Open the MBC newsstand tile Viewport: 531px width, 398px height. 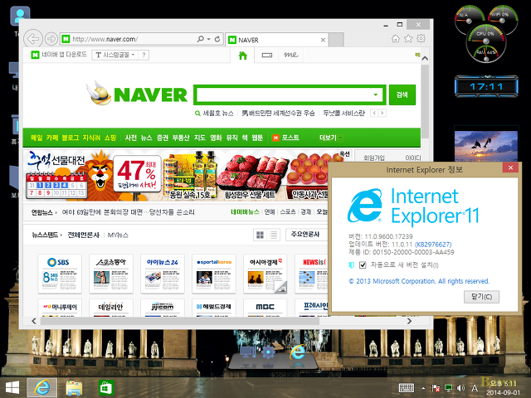pos(265,308)
